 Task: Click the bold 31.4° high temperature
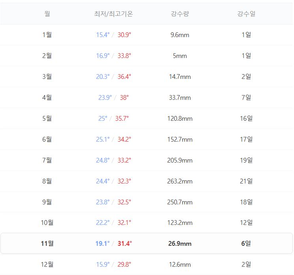click(125, 244)
